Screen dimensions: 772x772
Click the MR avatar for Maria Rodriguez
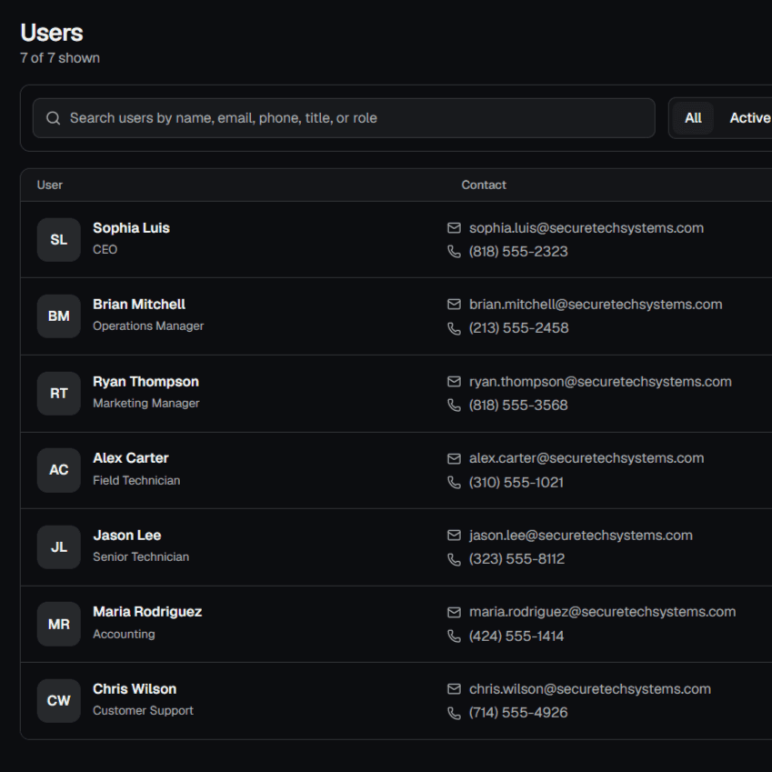tap(59, 624)
